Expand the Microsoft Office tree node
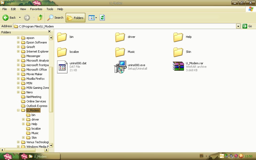This screenshot has width=256, height=160. (18, 70)
